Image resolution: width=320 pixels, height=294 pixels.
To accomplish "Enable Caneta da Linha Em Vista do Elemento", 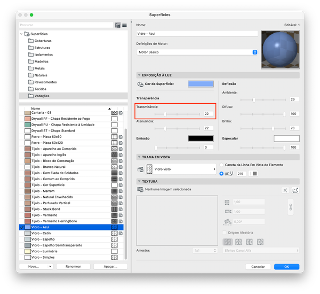I will coord(221,165).
